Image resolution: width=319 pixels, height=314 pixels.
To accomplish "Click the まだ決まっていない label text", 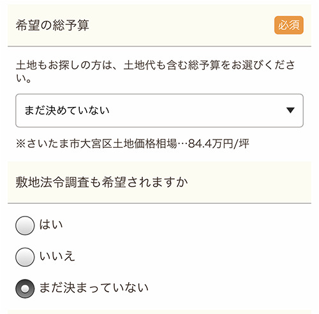I will tap(94, 288).
